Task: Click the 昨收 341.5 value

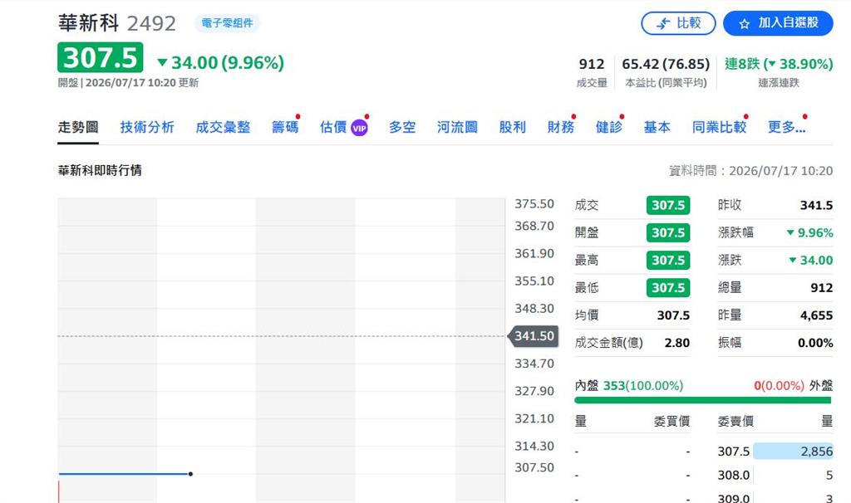Action: (x=816, y=205)
